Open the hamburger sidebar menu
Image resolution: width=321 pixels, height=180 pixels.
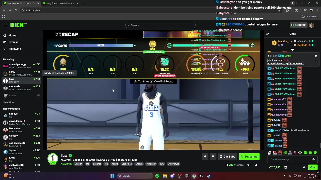point(5,25)
